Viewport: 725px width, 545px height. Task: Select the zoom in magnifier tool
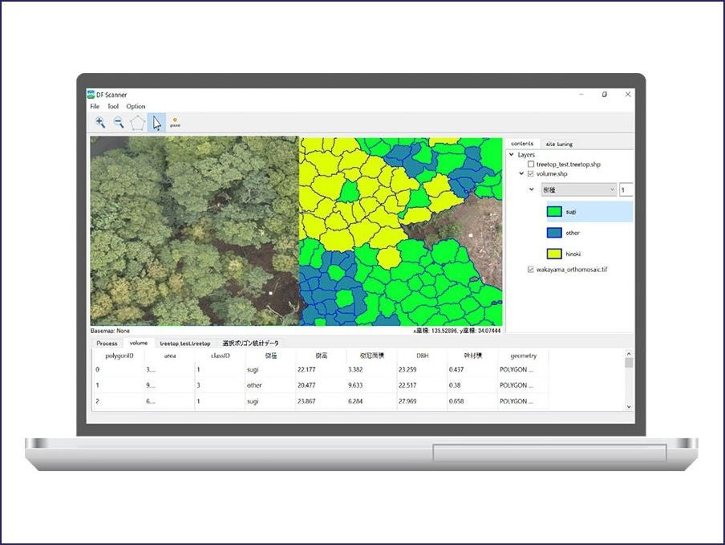[x=100, y=123]
